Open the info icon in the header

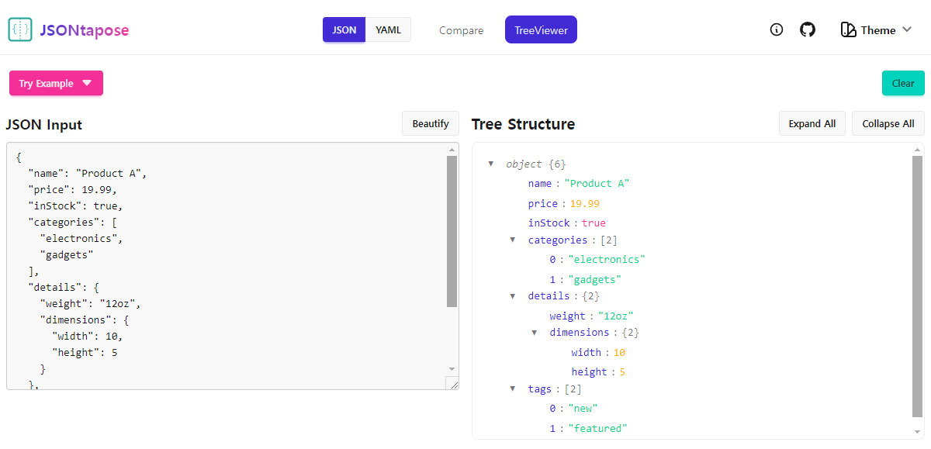pyautogui.click(x=777, y=29)
